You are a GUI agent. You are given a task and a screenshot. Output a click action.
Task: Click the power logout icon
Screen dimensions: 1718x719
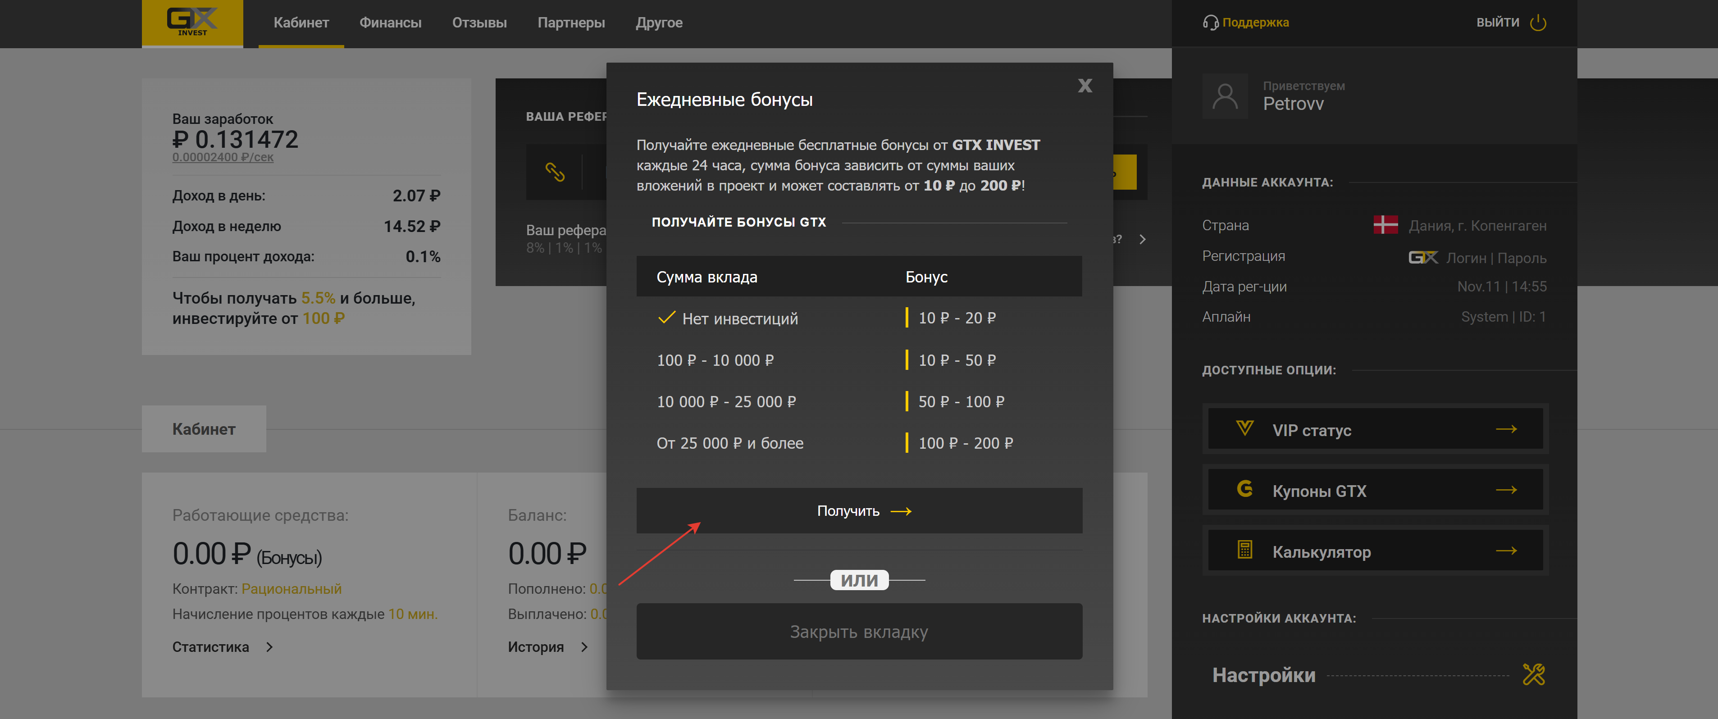(1538, 23)
